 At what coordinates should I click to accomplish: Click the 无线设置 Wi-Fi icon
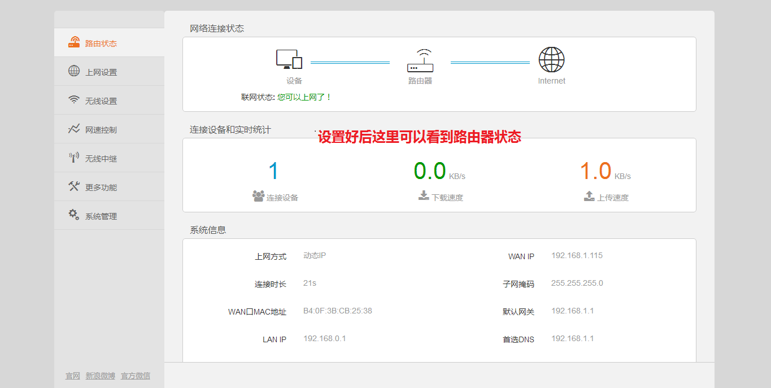[74, 99]
